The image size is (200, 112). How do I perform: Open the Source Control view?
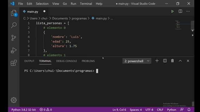(x=14, y=38)
